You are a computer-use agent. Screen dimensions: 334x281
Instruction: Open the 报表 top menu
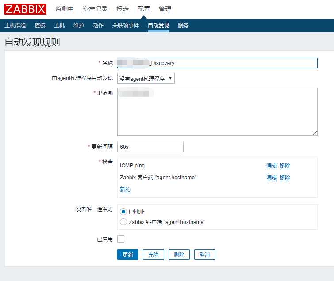click(x=123, y=9)
